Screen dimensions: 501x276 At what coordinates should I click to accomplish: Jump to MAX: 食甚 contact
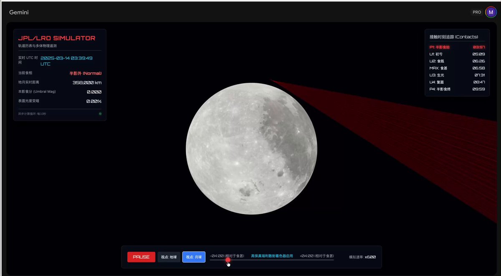[x=457, y=68]
